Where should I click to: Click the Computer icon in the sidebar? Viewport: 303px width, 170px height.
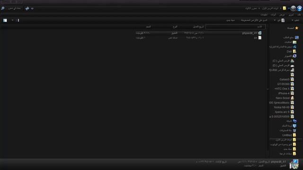click(x=294, y=56)
